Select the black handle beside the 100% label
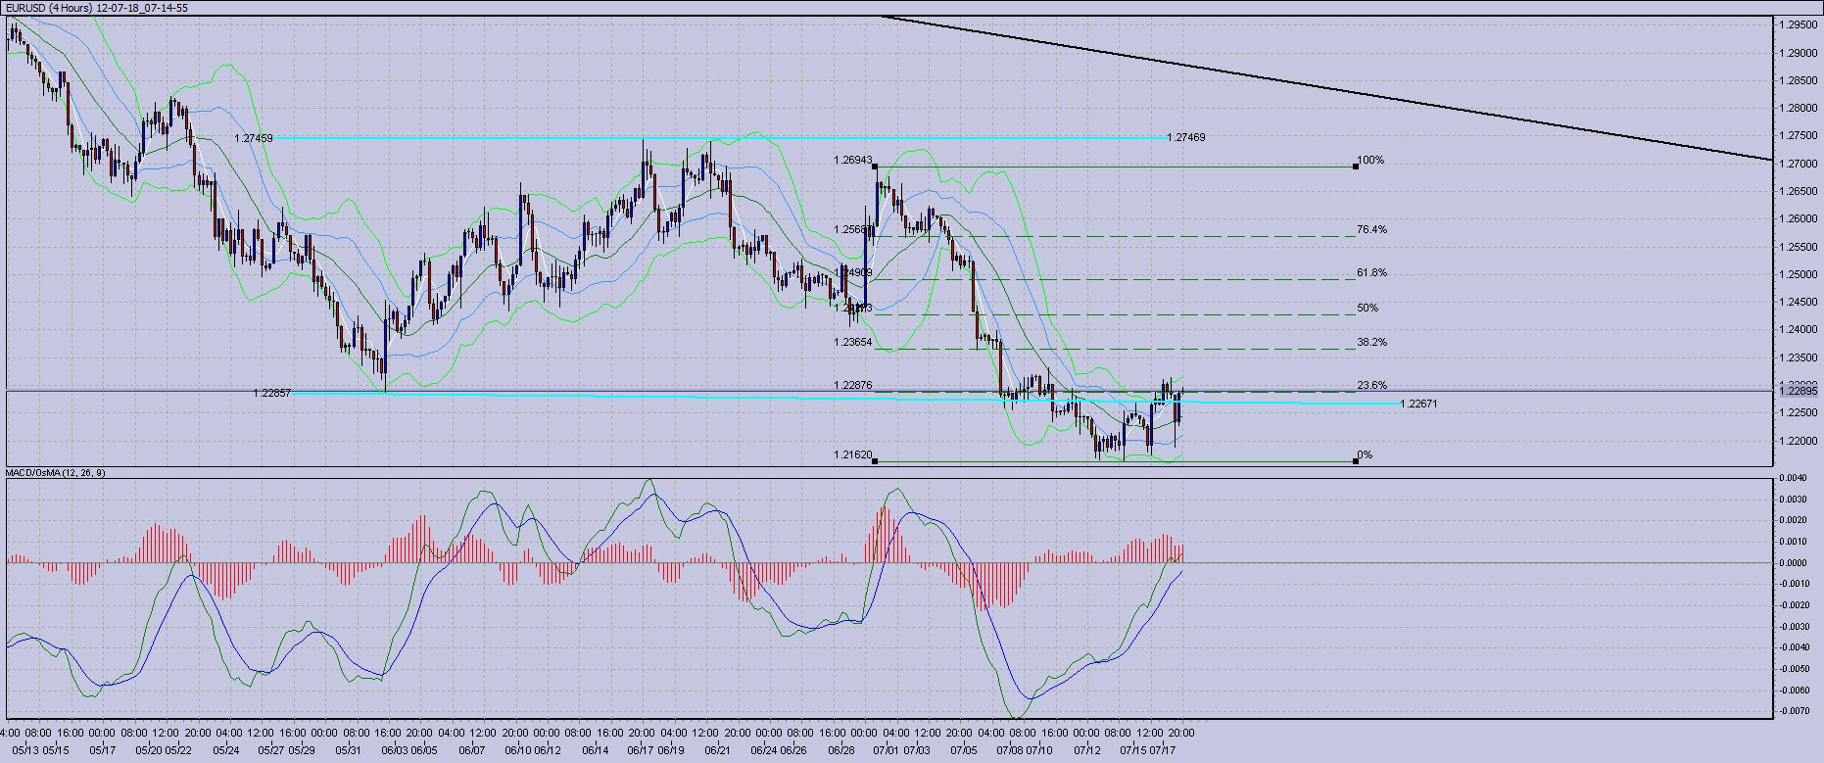 1356,167
